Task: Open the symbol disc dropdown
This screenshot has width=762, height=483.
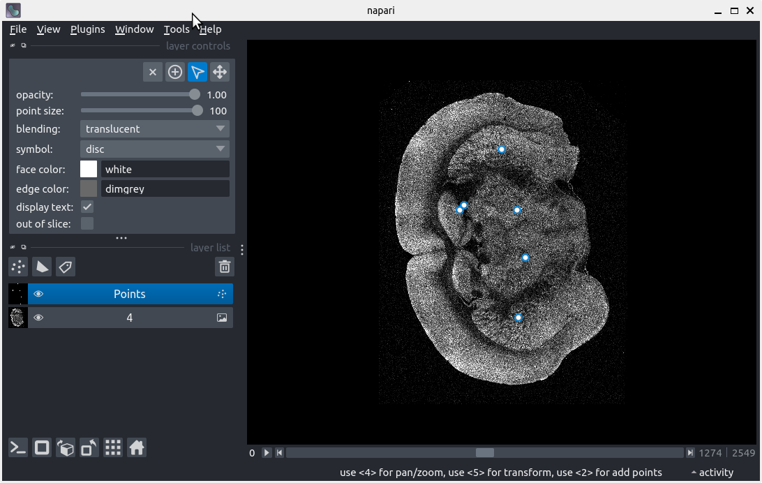Action: [x=154, y=149]
